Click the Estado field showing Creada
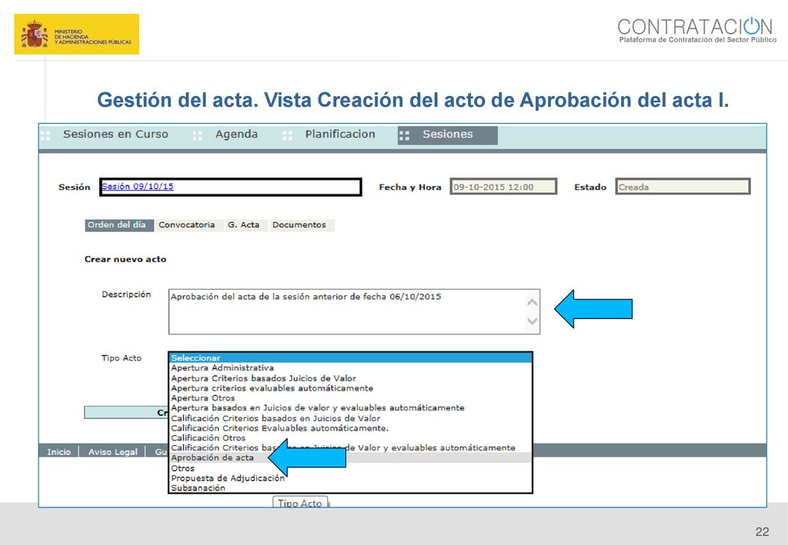788x545 pixels. (683, 187)
